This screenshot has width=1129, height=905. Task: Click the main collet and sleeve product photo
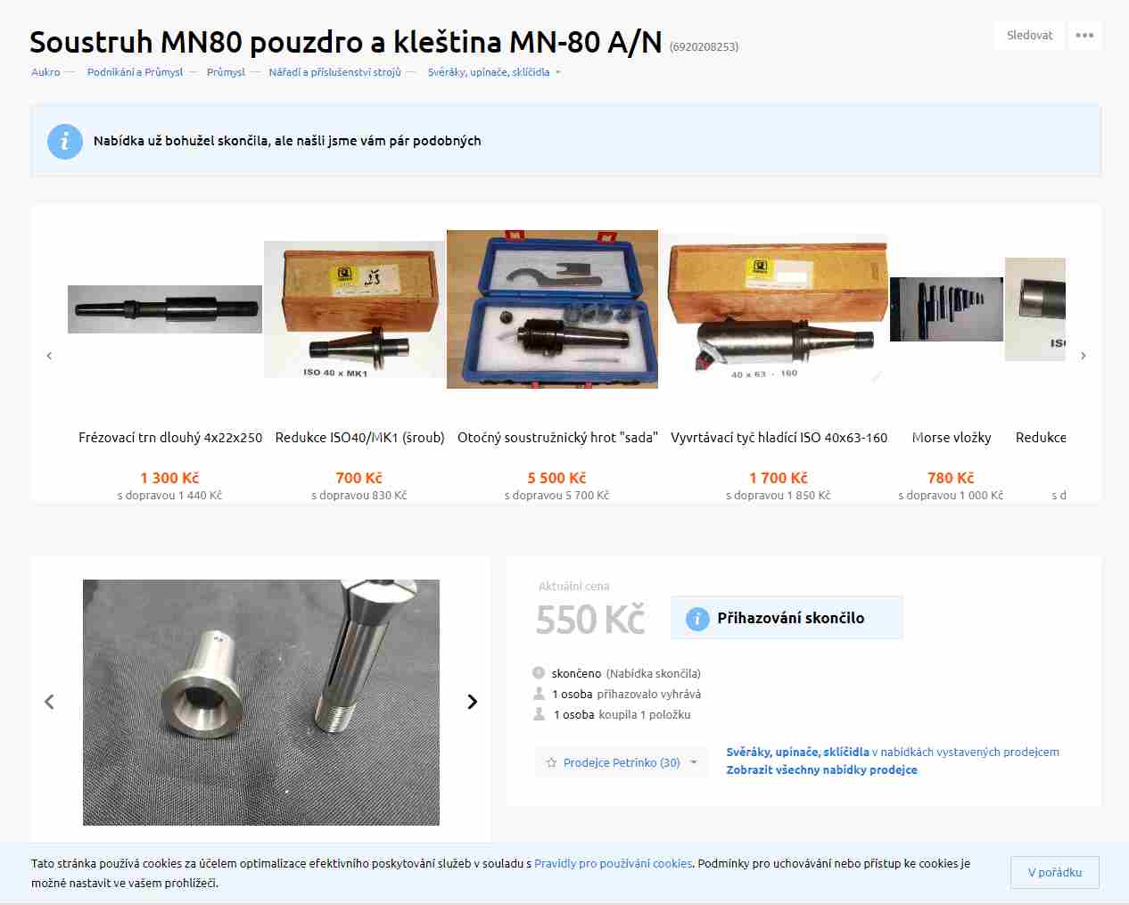pyautogui.click(x=261, y=703)
